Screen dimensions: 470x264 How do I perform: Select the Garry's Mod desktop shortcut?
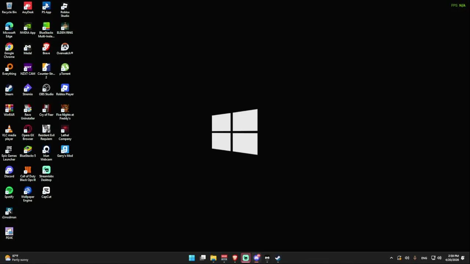[x=65, y=152]
